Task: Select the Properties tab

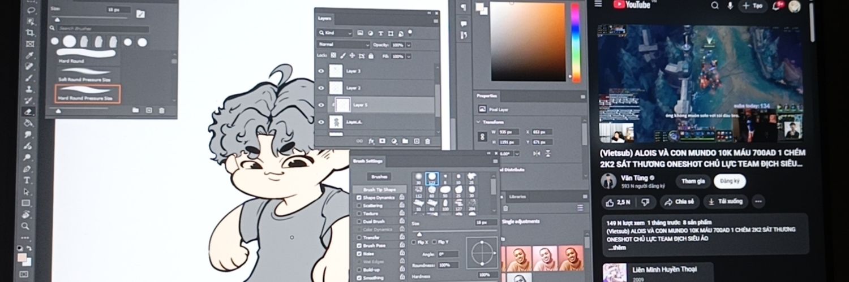Action: point(486,96)
